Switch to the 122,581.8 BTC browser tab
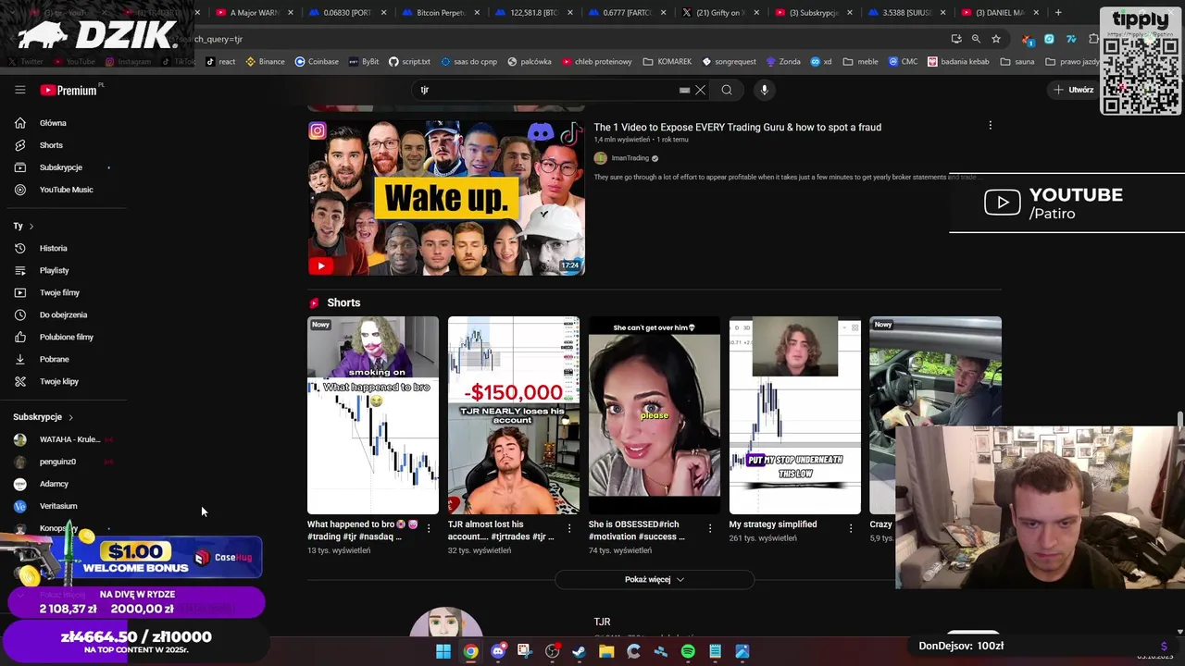 [535, 13]
